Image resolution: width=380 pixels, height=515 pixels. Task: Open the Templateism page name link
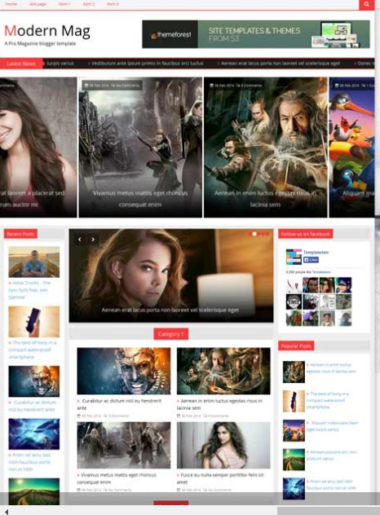click(316, 252)
